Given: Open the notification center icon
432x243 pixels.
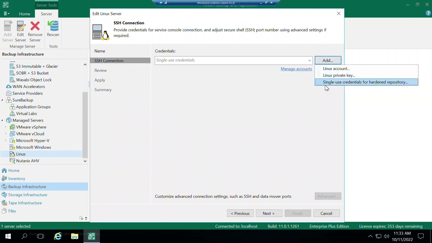Looking at the screenshot, I should pyautogui.click(x=421, y=236).
